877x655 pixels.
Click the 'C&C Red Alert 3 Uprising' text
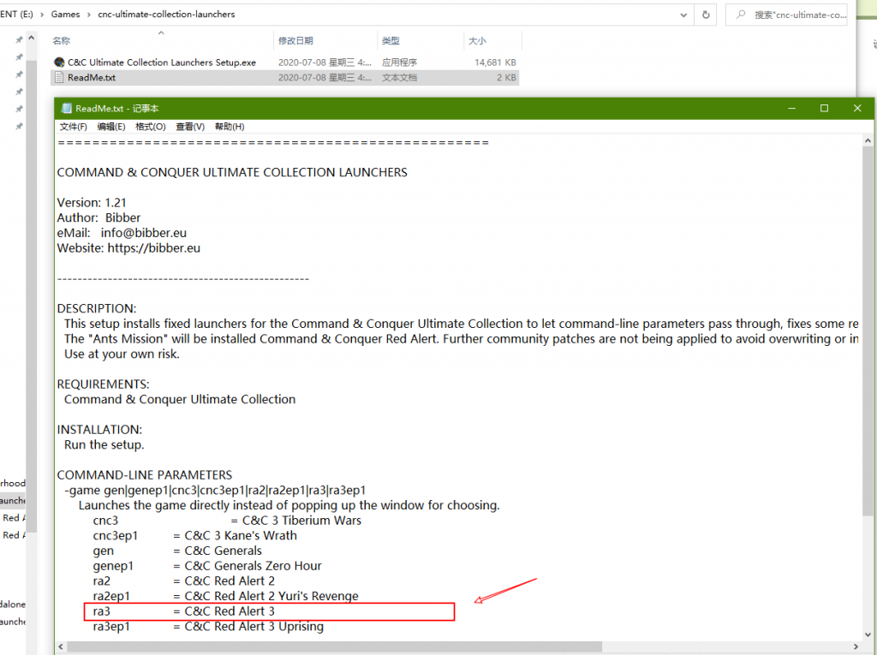[254, 626]
